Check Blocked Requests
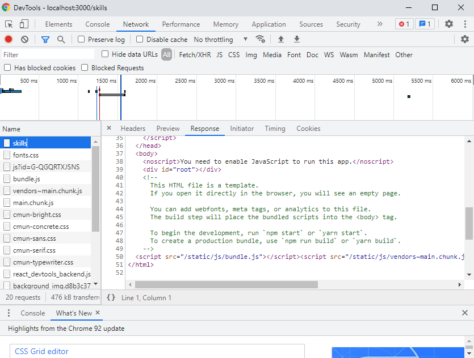 pyautogui.click(x=85, y=67)
